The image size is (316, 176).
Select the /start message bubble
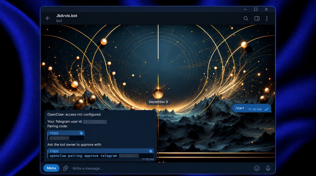click(x=252, y=108)
